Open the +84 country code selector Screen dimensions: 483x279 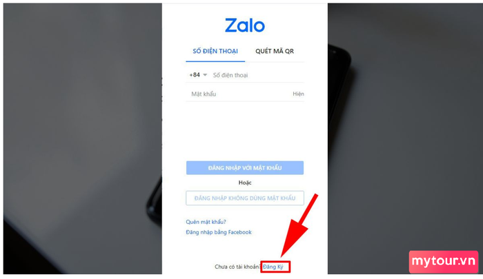pos(198,75)
